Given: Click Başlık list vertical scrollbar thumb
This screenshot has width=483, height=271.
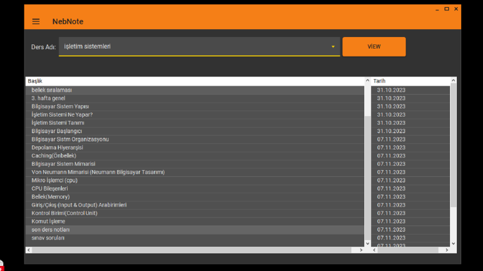Looking at the screenshot, I should click(367, 177).
